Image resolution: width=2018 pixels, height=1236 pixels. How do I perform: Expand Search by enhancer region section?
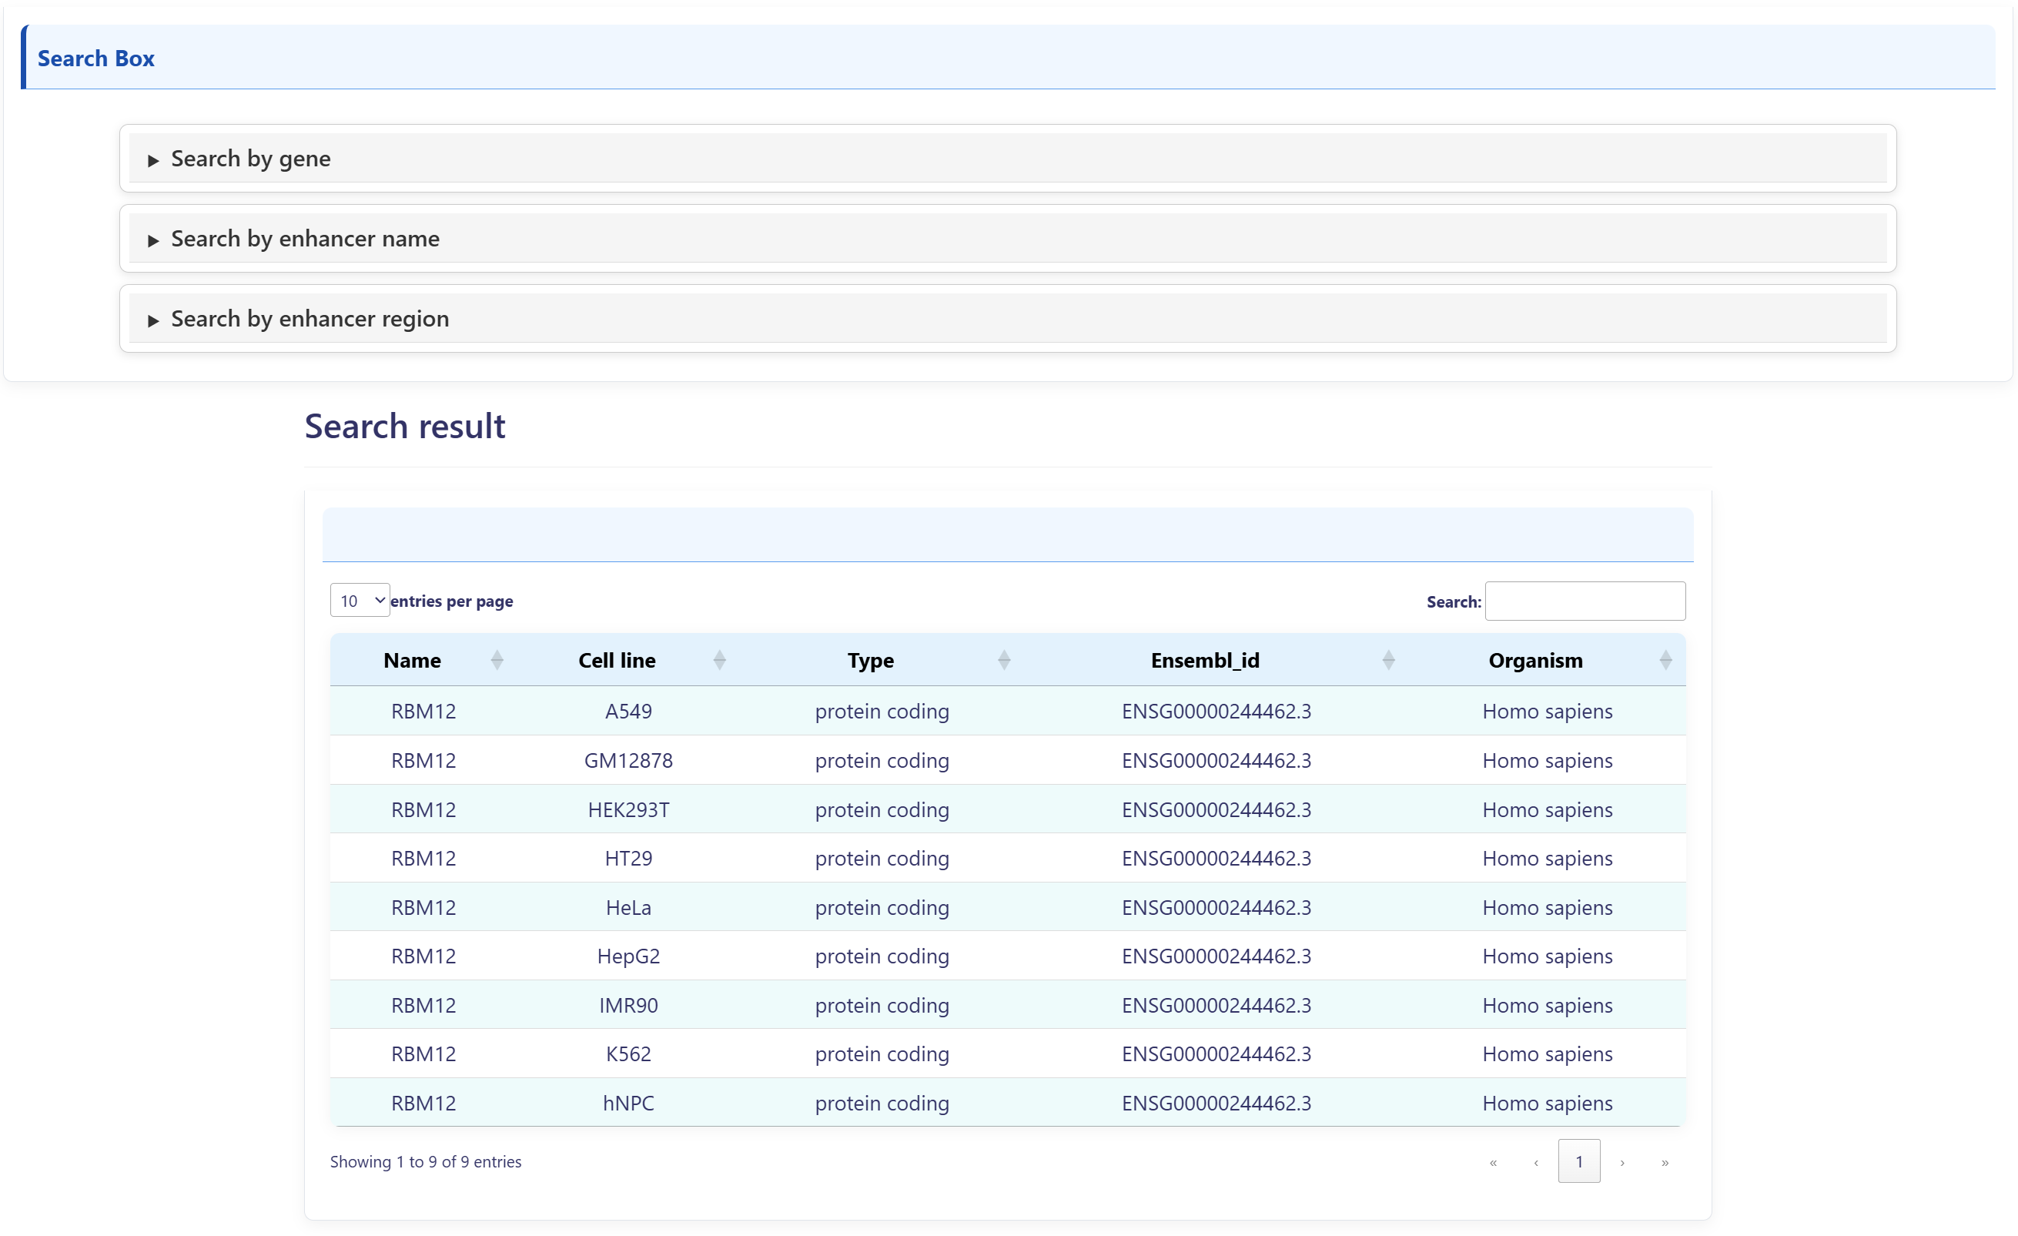click(310, 319)
